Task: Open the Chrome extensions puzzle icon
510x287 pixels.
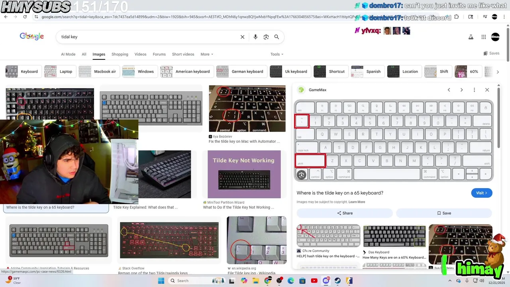Action: click(x=457, y=17)
